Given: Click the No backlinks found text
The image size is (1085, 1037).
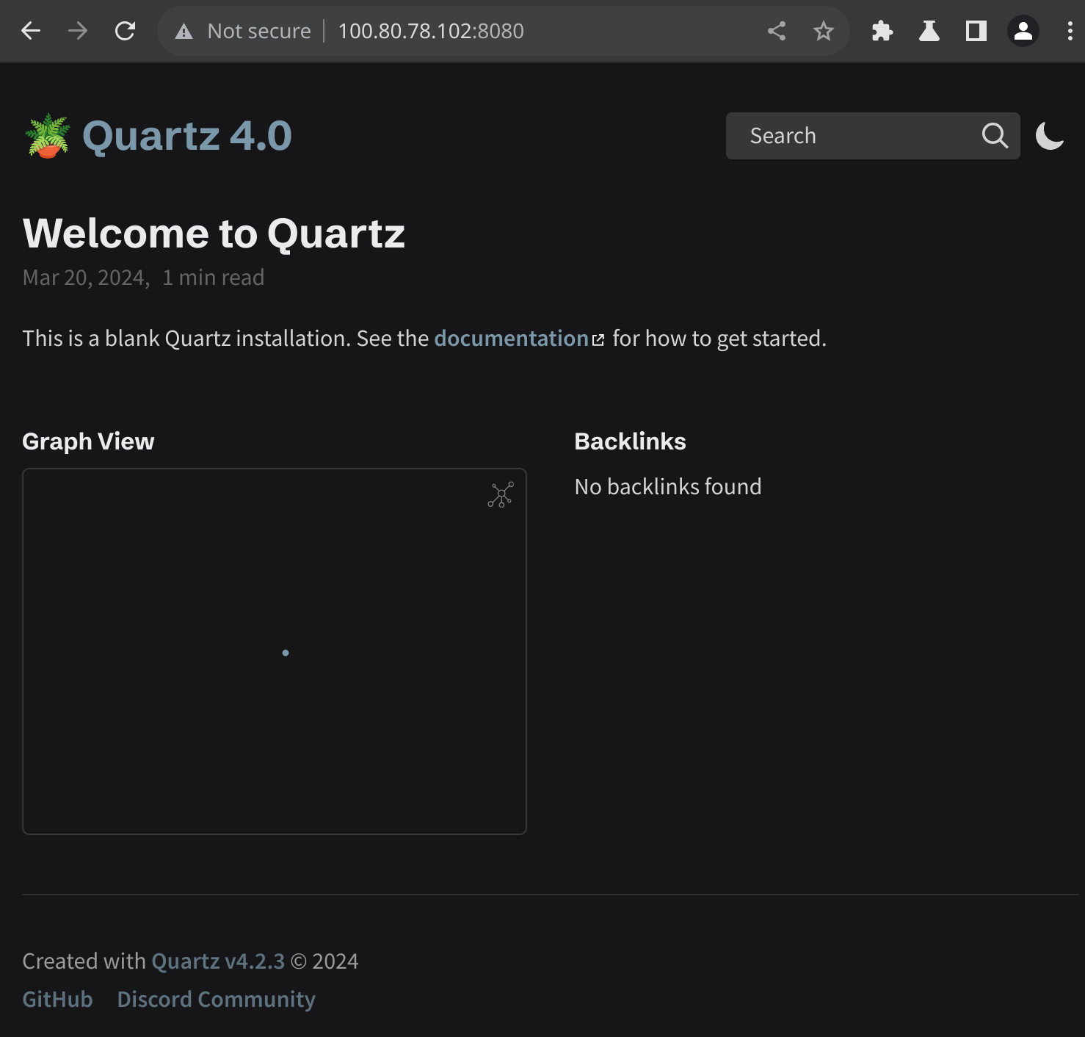Looking at the screenshot, I should click(x=668, y=487).
